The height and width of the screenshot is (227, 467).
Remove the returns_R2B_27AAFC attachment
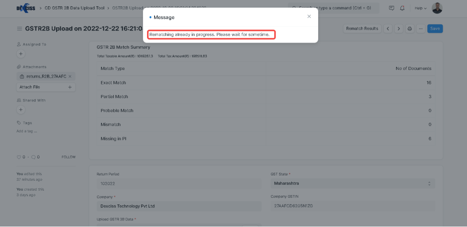(x=70, y=77)
